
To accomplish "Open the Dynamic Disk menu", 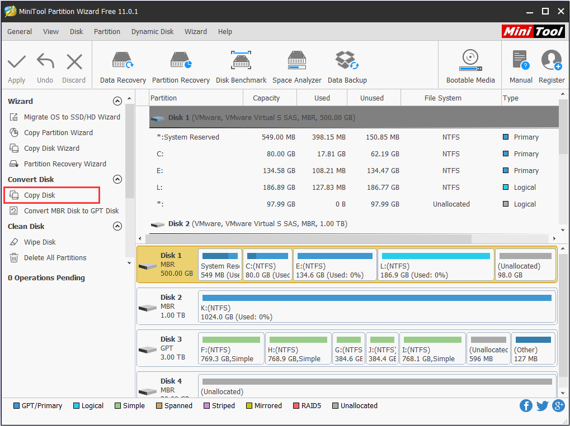I will (152, 32).
